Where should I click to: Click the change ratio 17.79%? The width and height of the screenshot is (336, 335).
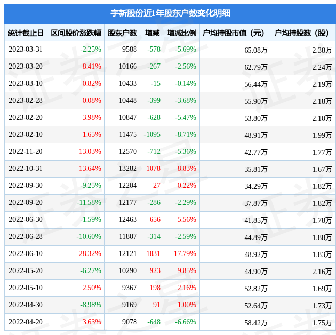[185, 253]
